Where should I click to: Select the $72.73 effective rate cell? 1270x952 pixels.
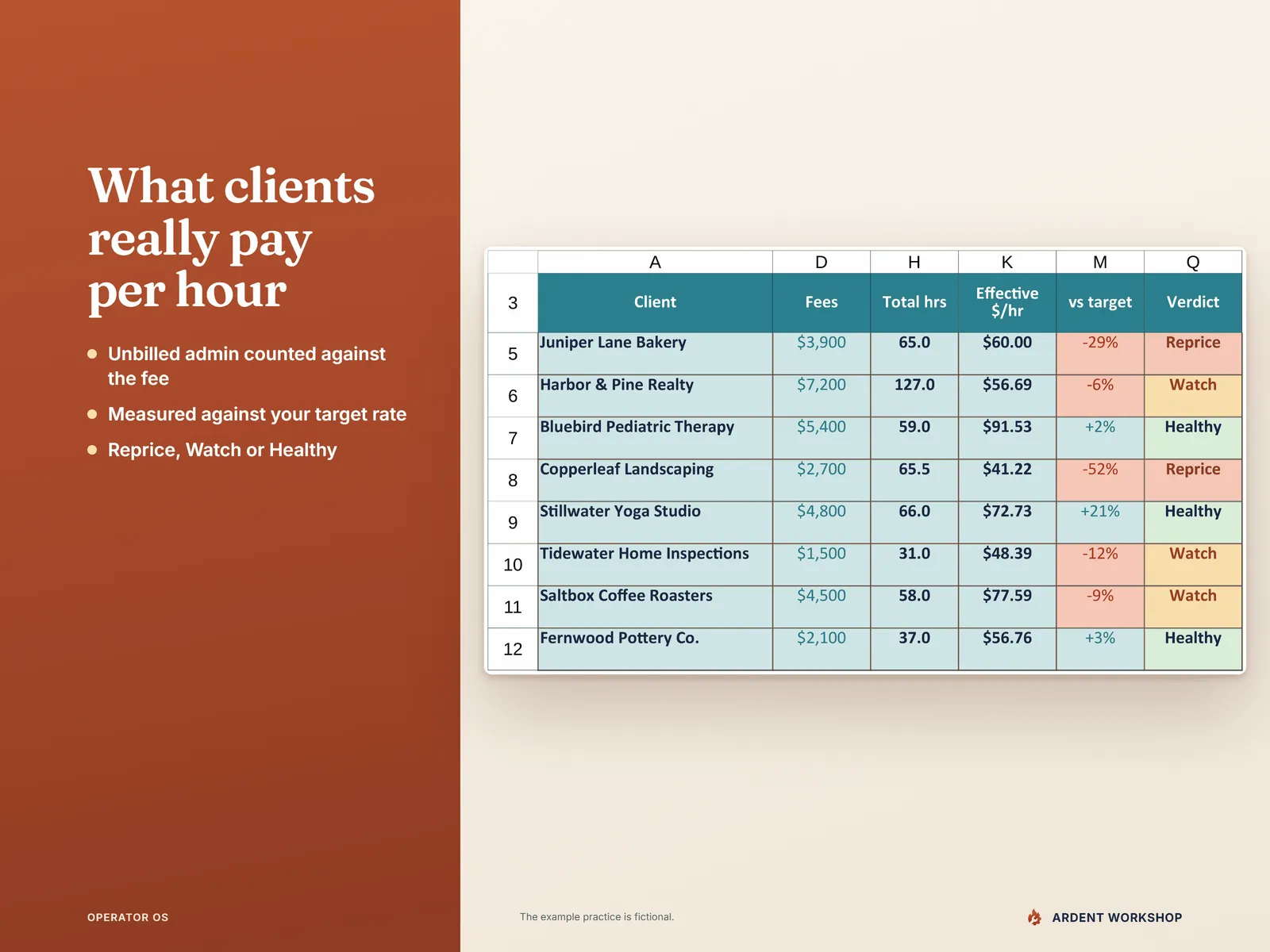click(1007, 522)
